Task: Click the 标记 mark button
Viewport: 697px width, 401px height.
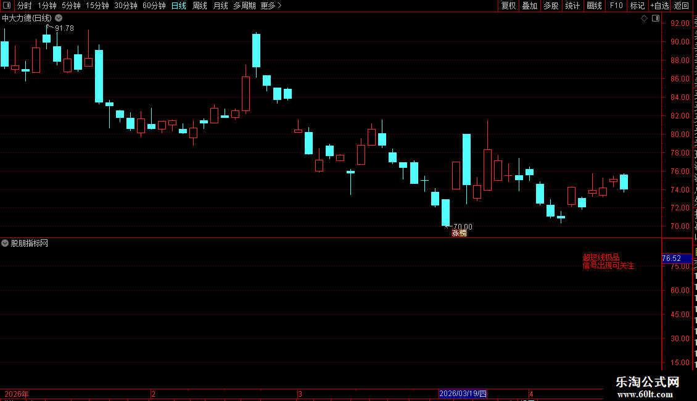Action: coord(637,6)
